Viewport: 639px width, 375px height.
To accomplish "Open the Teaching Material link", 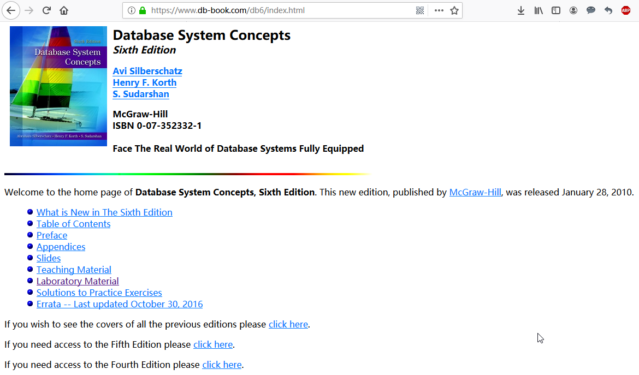I will [x=74, y=270].
